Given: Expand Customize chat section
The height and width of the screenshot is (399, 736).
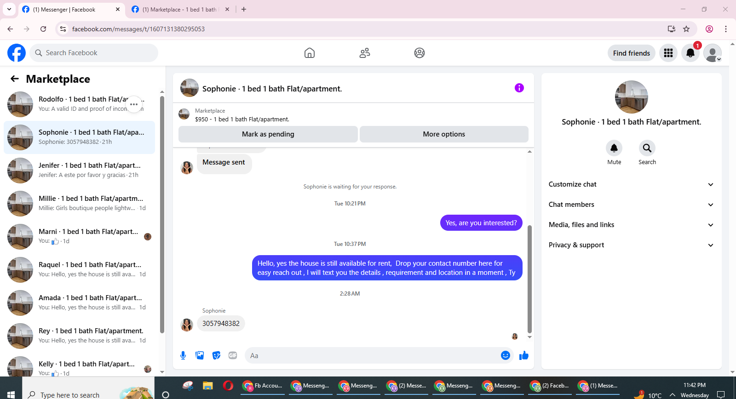Looking at the screenshot, I should coord(631,184).
